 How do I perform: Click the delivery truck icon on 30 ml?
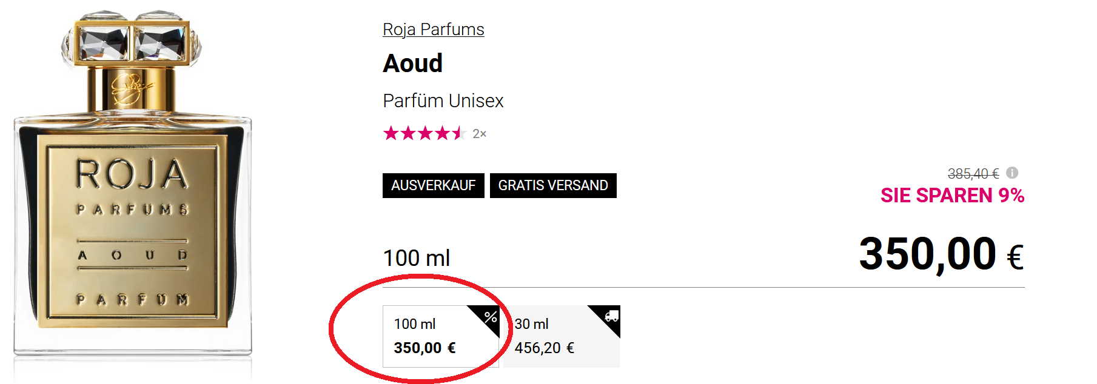pyautogui.click(x=611, y=316)
